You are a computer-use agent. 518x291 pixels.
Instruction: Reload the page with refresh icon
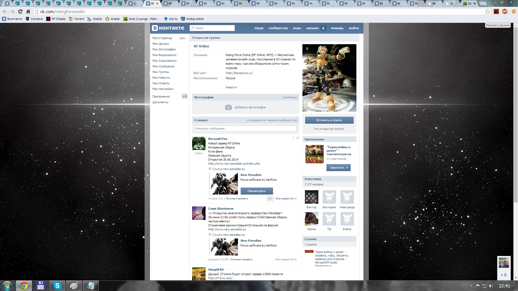point(20,12)
